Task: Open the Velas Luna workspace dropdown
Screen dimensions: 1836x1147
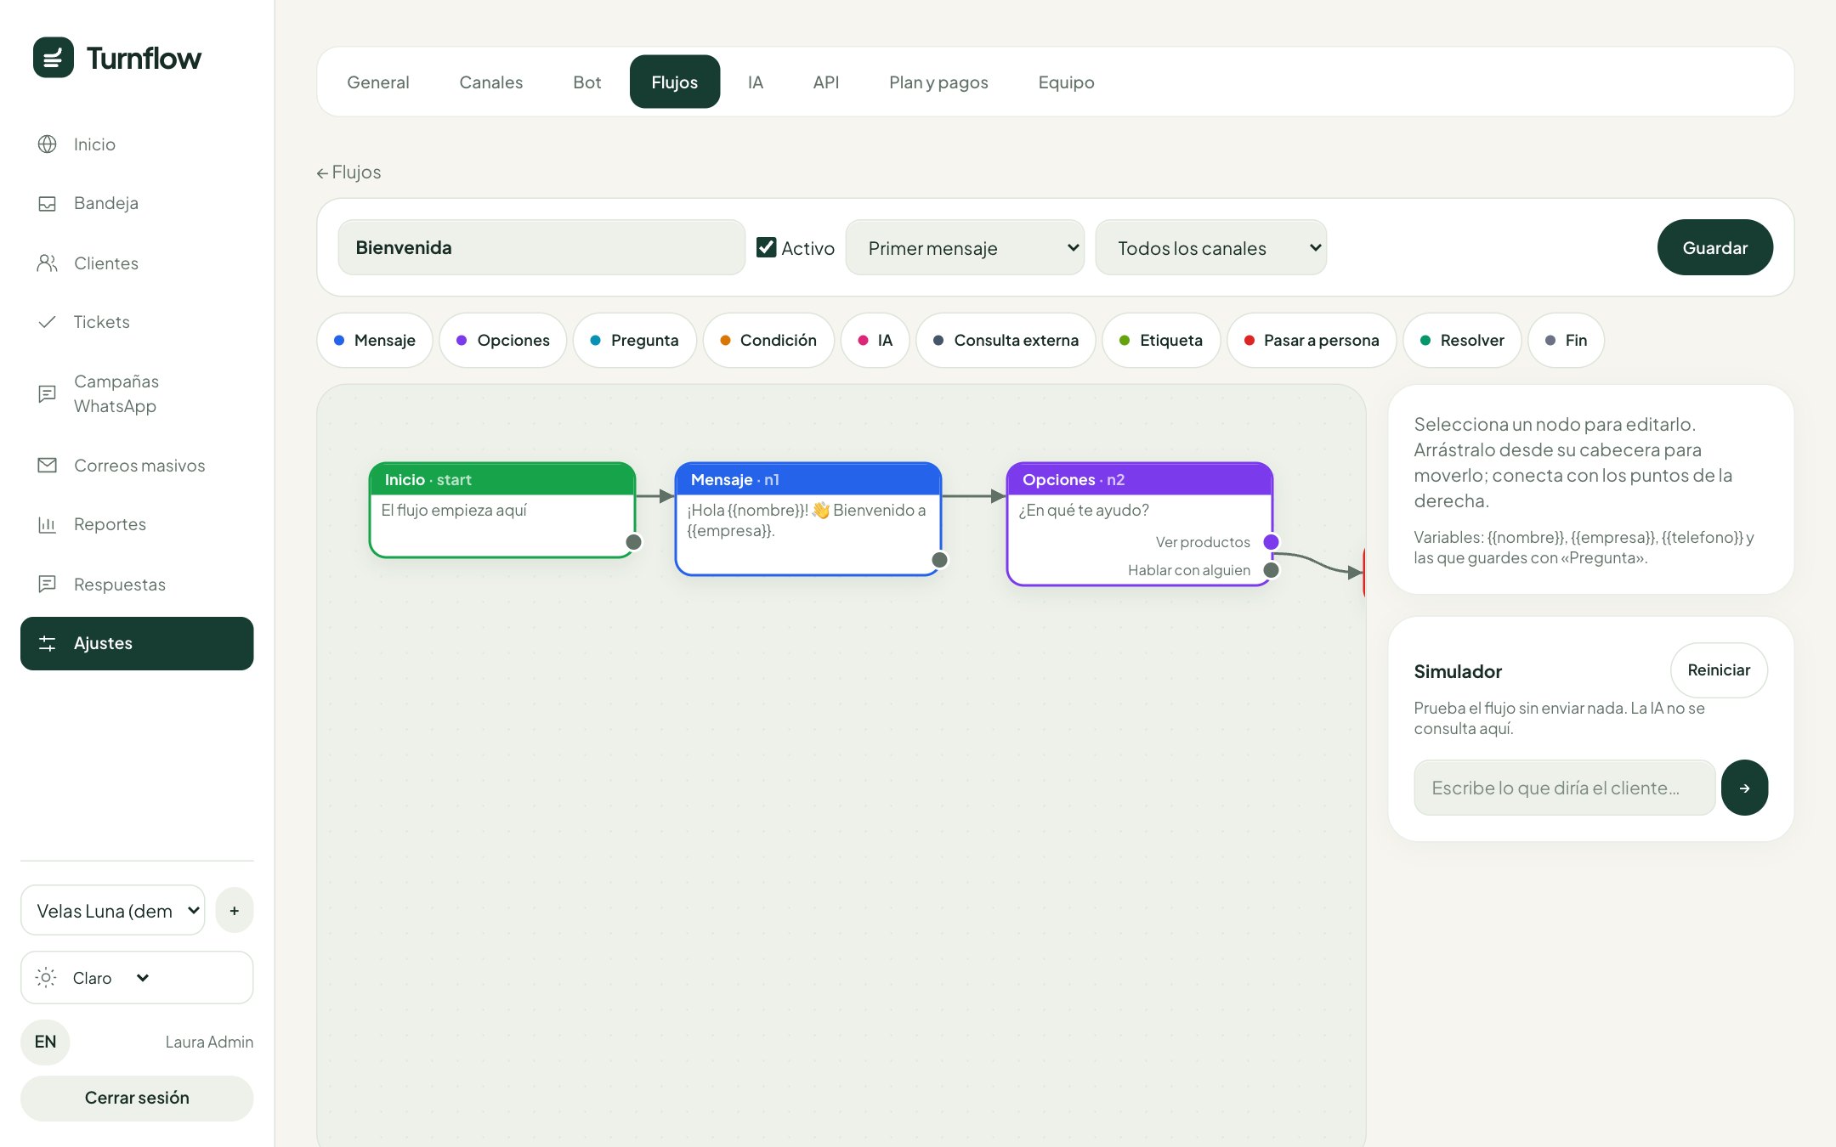Action: pyautogui.click(x=113, y=911)
